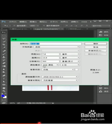
Task: Open the 颜色 color panel
Action: tap(103, 32)
